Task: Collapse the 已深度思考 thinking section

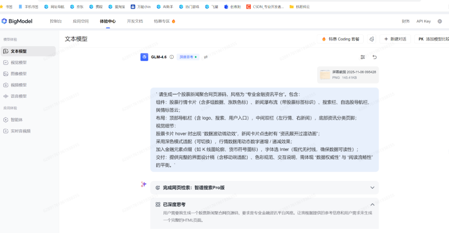Action: point(372,204)
